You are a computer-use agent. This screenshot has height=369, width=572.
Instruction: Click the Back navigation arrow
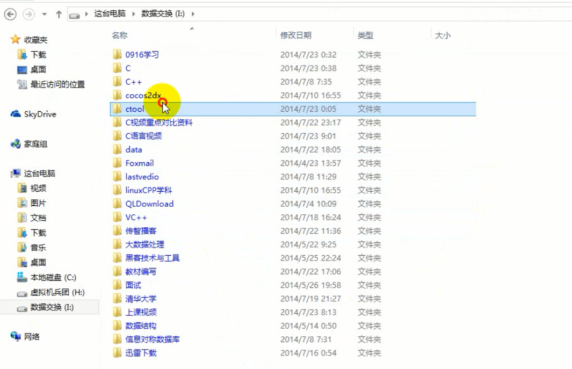[10, 15]
